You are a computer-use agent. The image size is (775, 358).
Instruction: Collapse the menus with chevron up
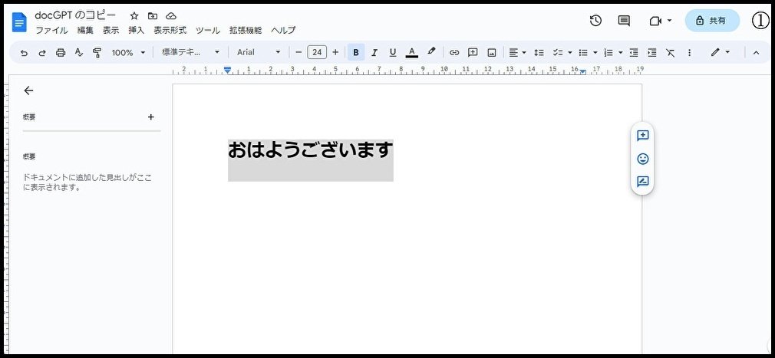point(756,52)
